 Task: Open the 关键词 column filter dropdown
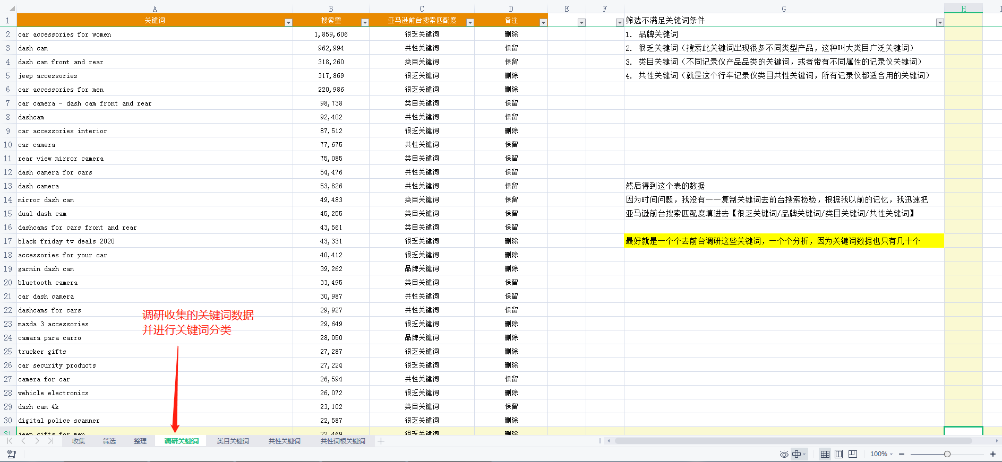click(x=288, y=22)
